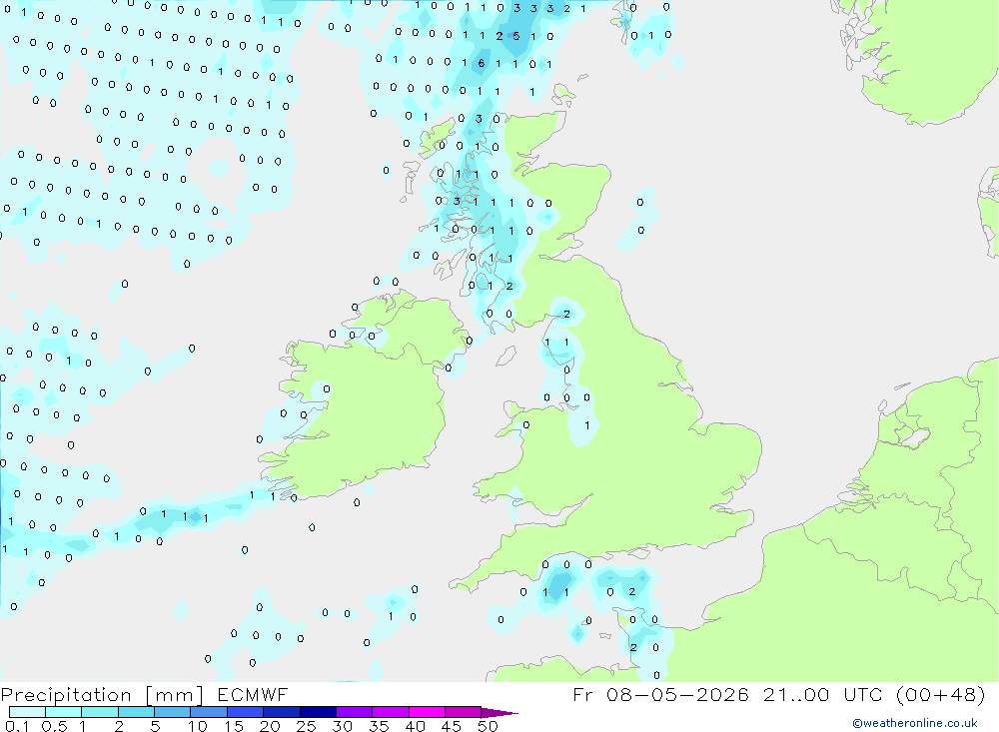Click the ECMWF model label
999x732 pixels.
pyautogui.click(x=253, y=695)
